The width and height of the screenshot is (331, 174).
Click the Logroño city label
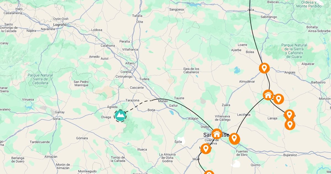60,25
